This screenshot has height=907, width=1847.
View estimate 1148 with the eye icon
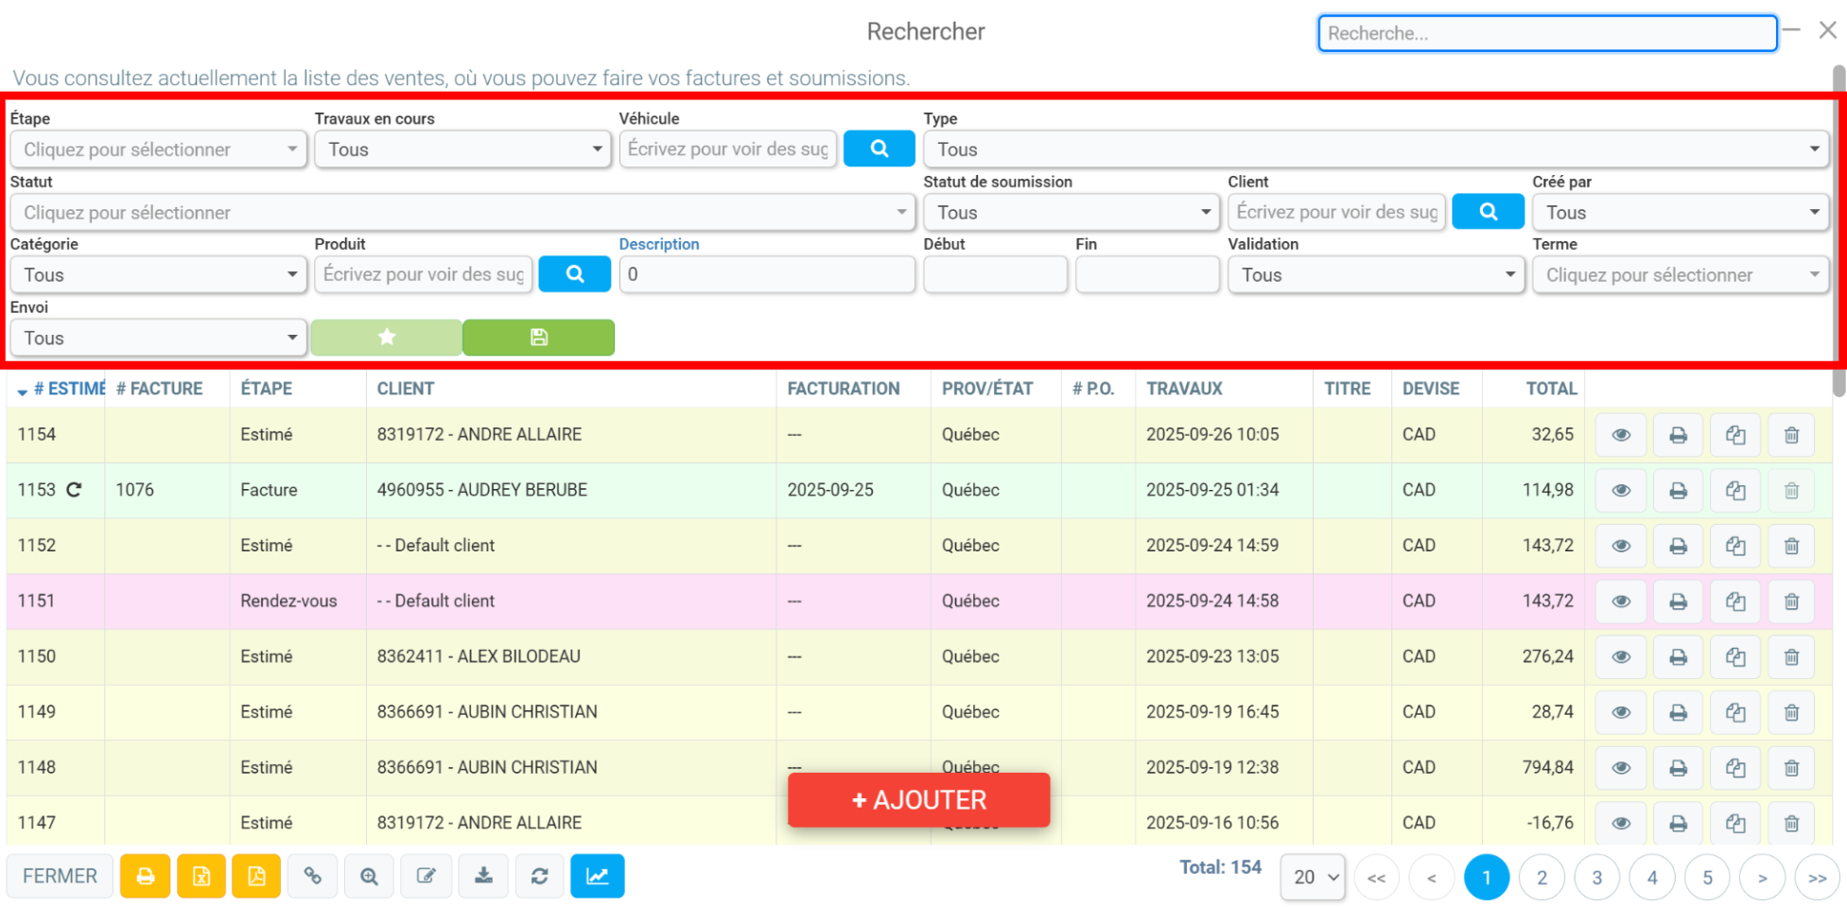pyautogui.click(x=1621, y=768)
